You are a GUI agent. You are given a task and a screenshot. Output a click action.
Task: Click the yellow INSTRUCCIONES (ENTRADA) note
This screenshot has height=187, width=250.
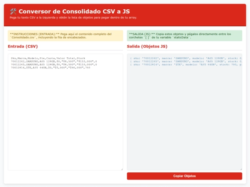[x=65, y=36]
